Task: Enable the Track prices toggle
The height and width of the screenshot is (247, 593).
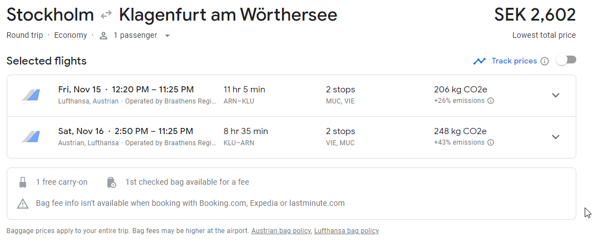Action: 566,60
